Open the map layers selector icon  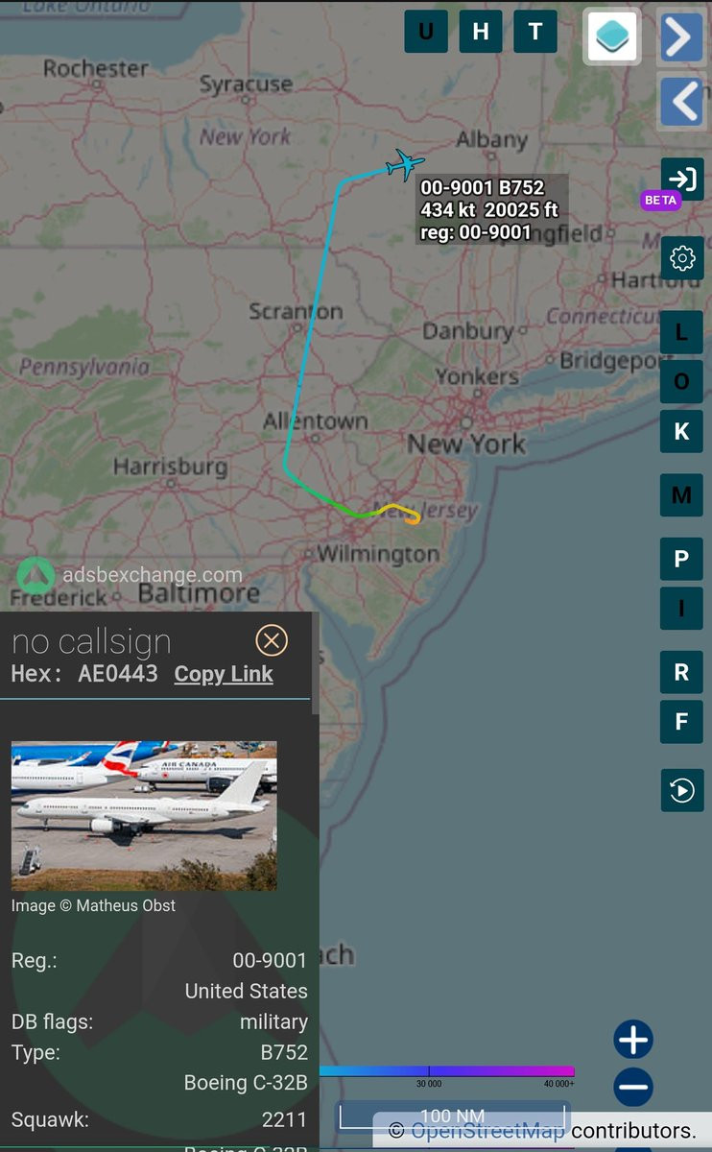click(x=612, y=37)
